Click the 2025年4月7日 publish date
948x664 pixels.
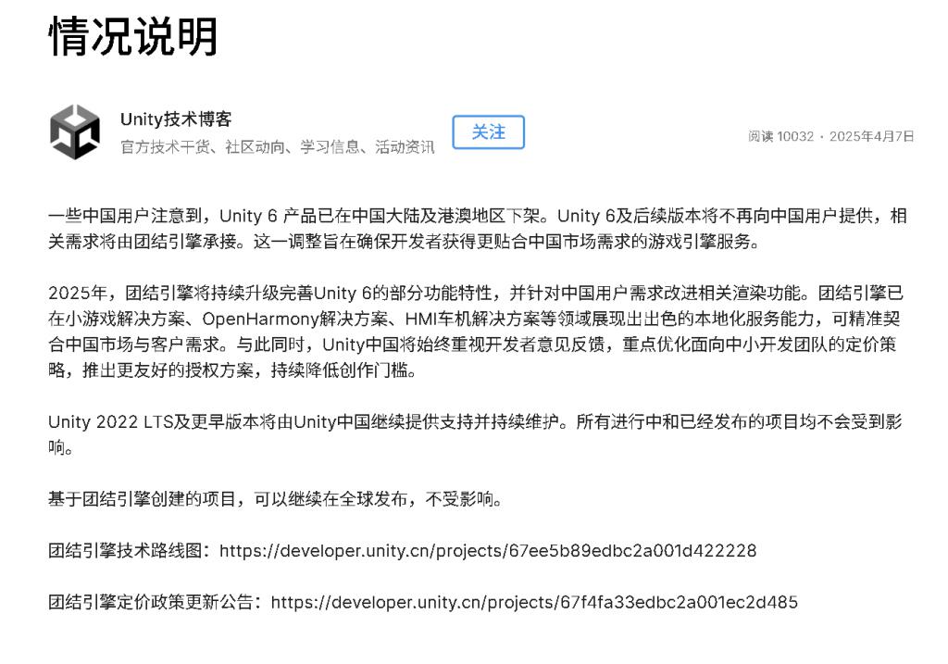[871, 136]
